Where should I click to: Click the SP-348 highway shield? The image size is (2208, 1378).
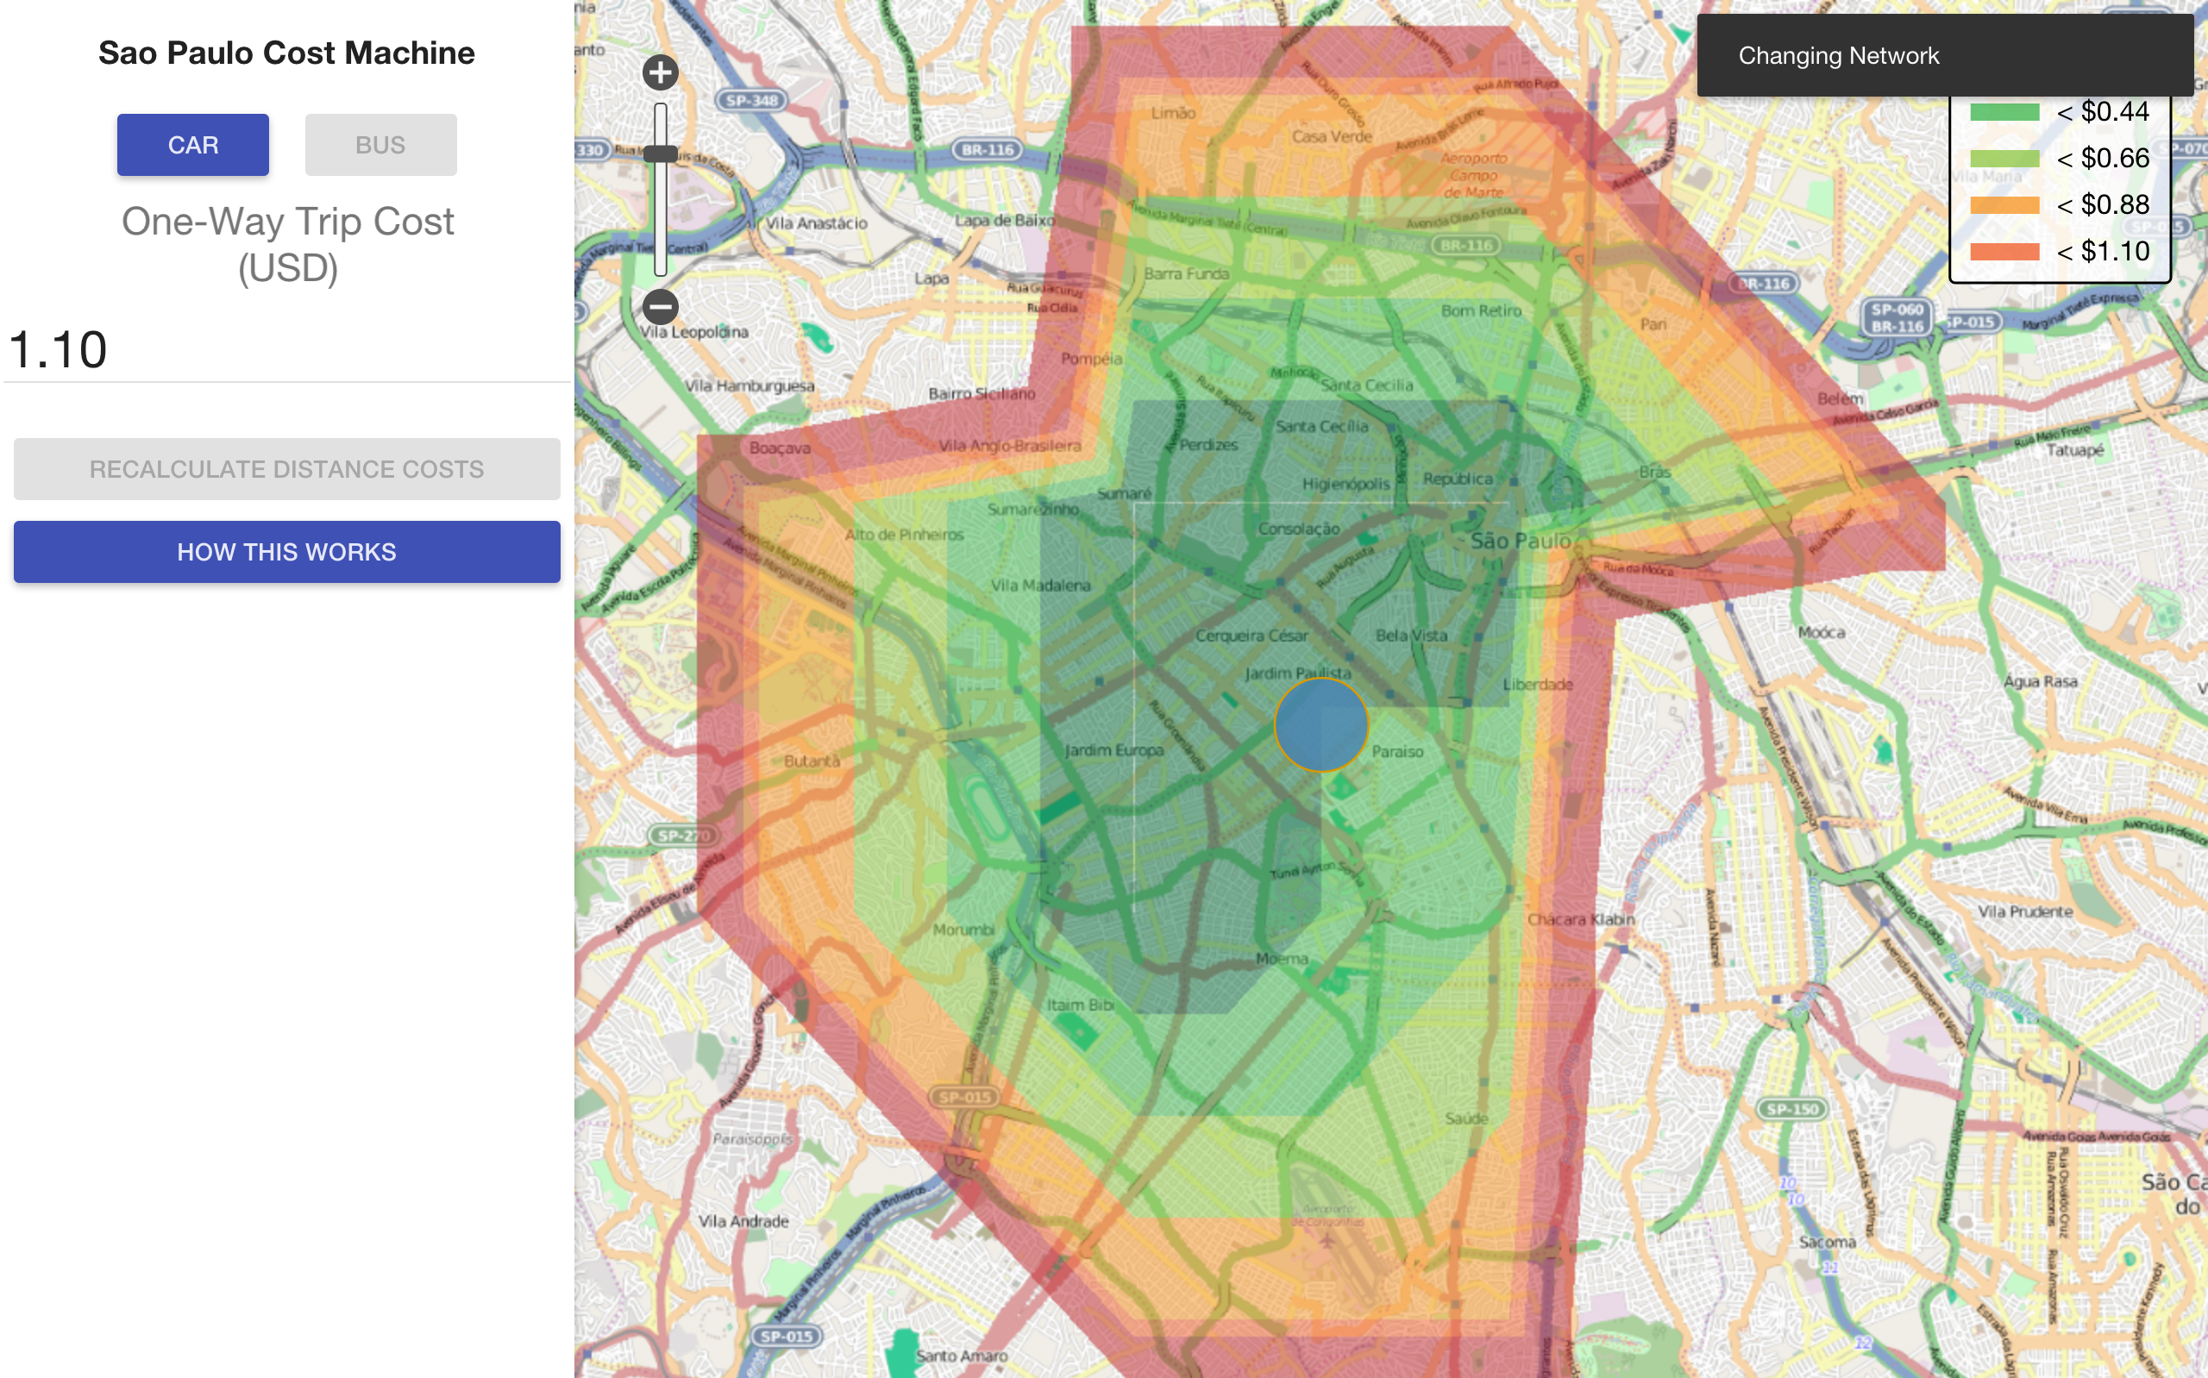pos(752,100)
